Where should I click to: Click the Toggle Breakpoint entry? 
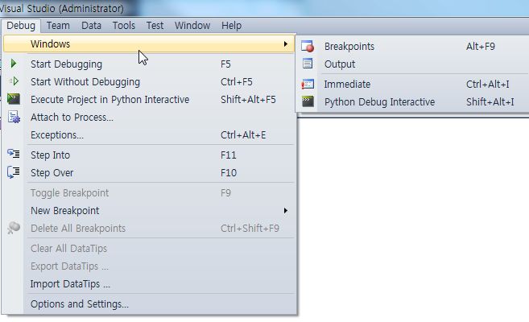pos(149,193)
